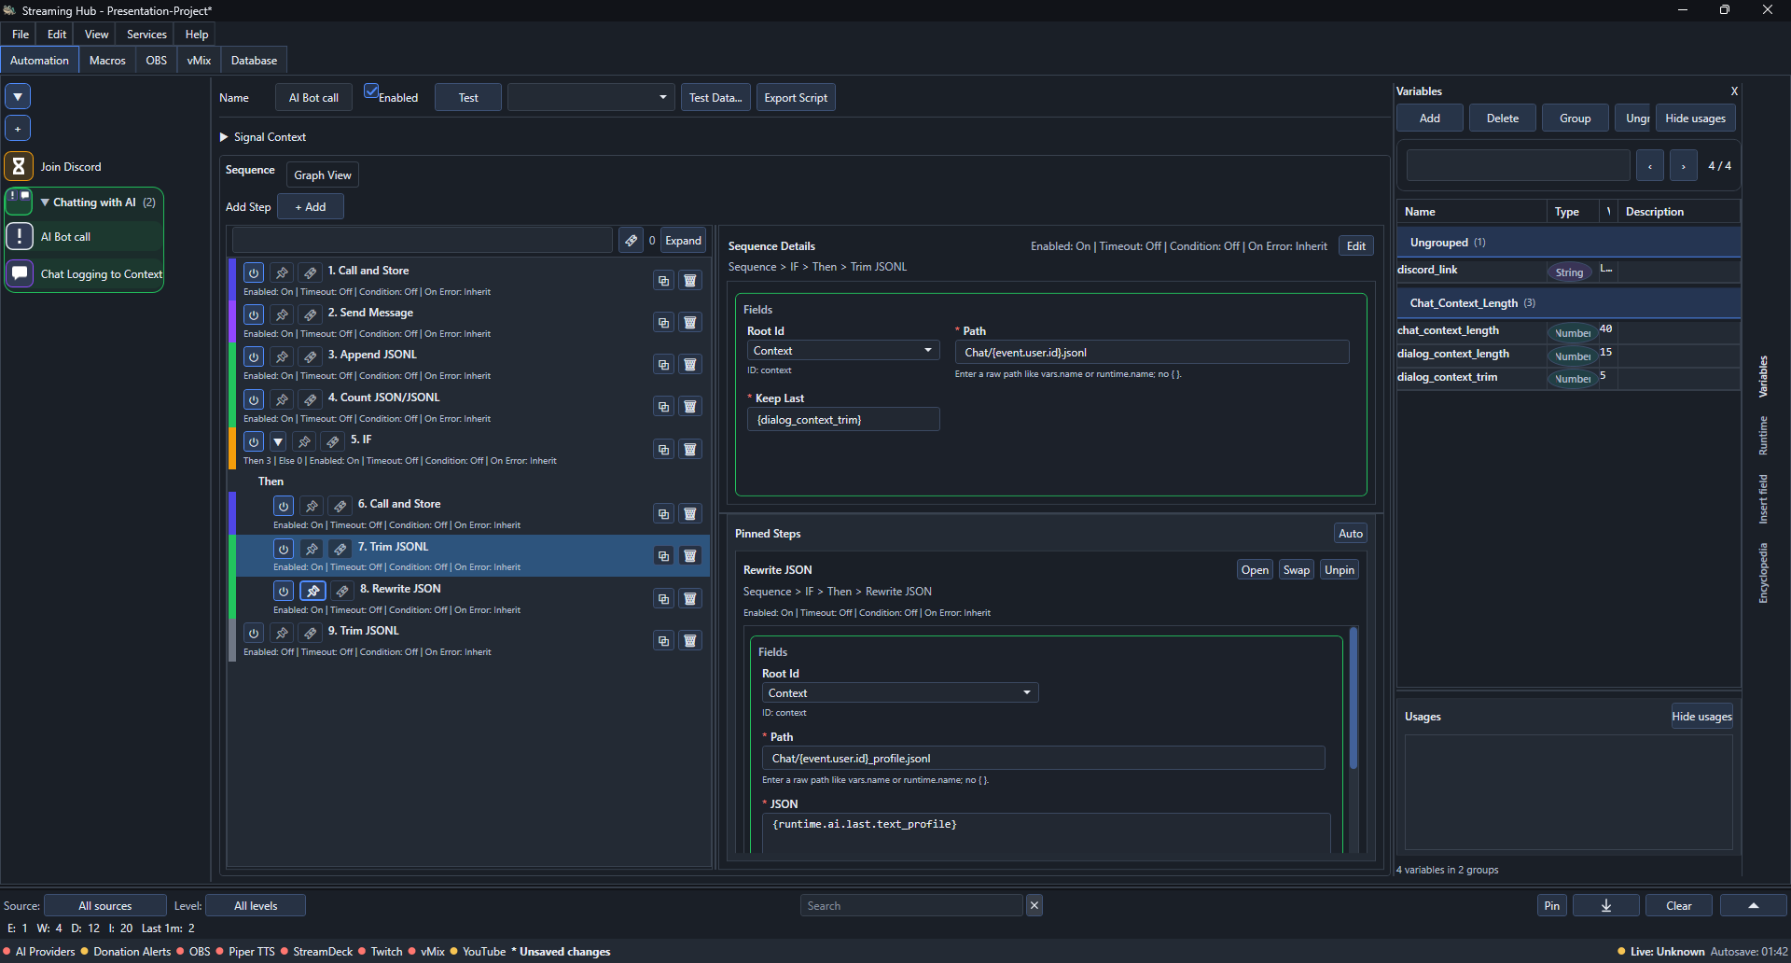
Task: Open the Graph View tab
Action: coord(323,175)
